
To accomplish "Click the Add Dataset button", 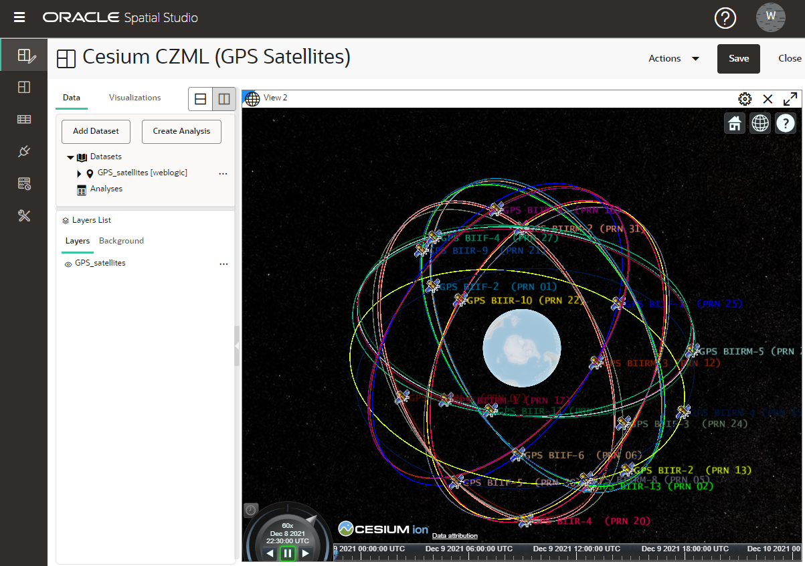I will click(x=96, y=131).
